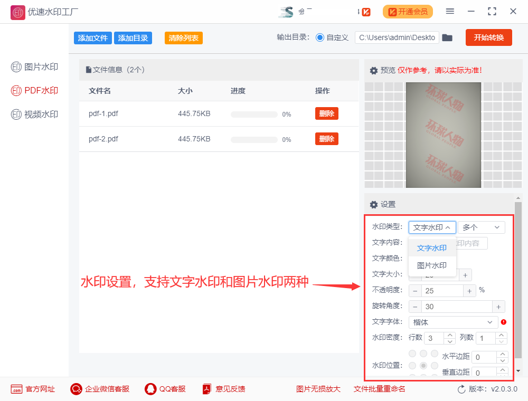Increase 行数 rows with up arrow
528x401 pixels.
click(450, 335)
